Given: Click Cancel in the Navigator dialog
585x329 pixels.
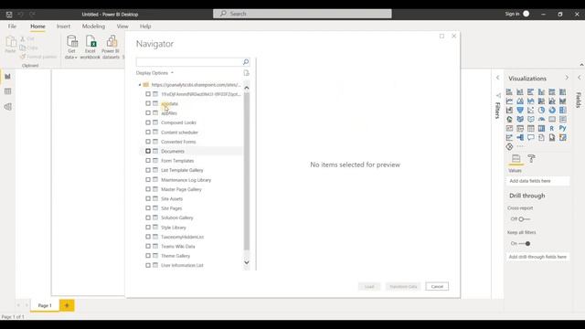Looking at the screenshot, I should [x=437, y=286].
